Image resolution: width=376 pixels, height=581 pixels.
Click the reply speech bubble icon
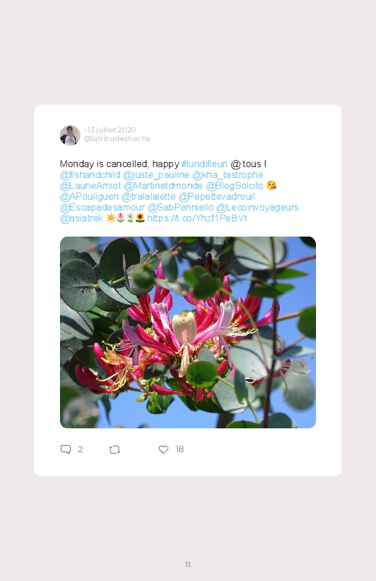[x=66, y=449]
